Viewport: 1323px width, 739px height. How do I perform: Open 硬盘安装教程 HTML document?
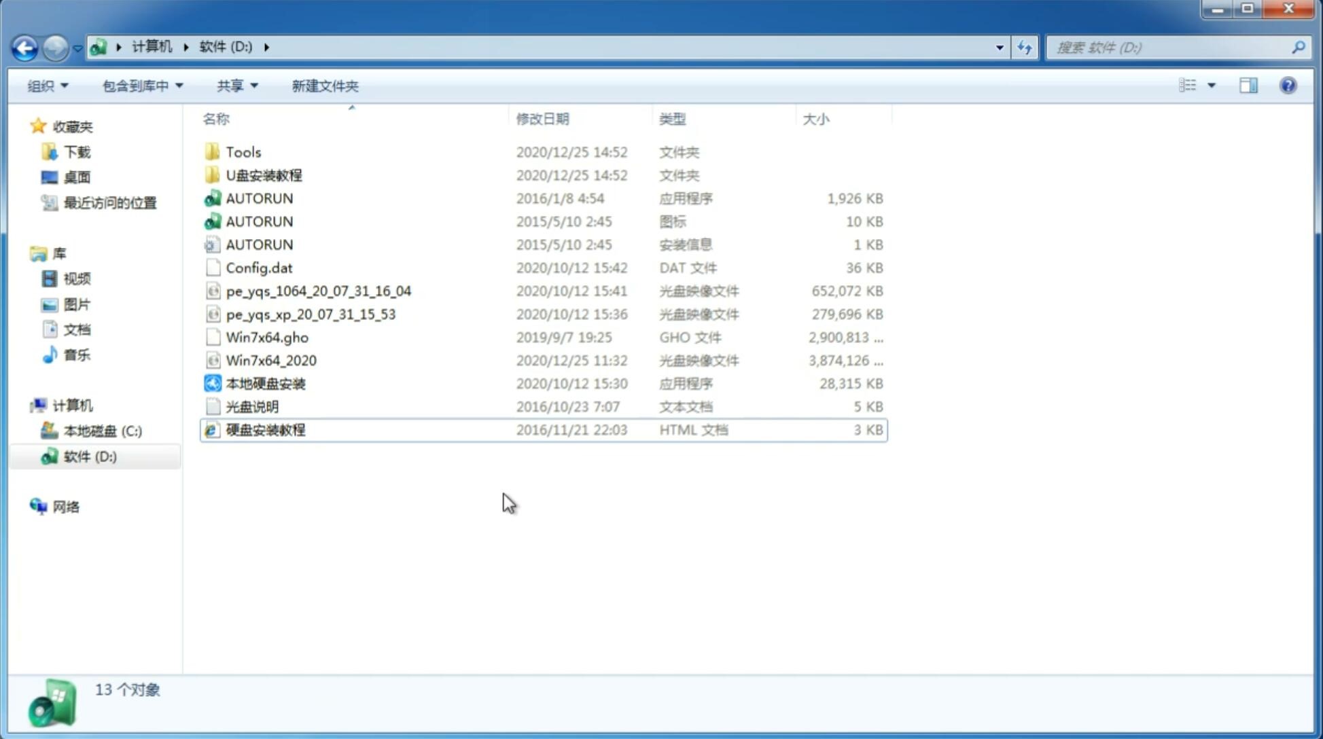(265, 429)
